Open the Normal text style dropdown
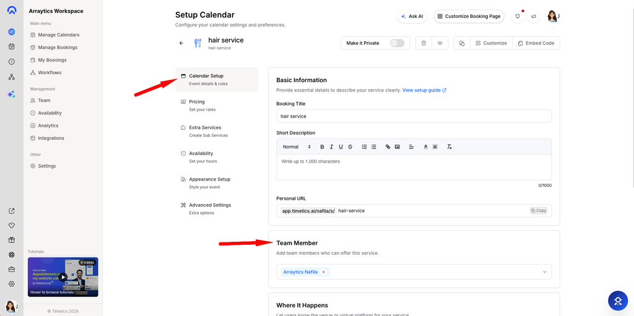Screen dimensions: 634x316 point(297,147)
